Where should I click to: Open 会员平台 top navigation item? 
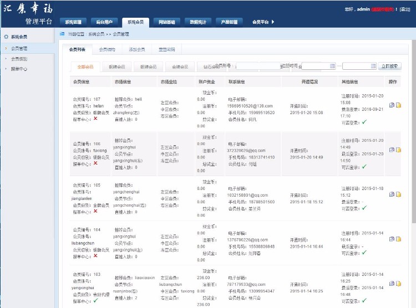(261, 22)
